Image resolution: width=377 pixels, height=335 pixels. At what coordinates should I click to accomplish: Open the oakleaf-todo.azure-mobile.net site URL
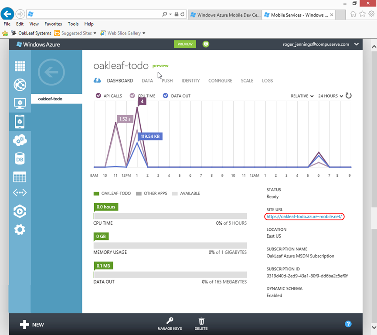click(304, 217)
